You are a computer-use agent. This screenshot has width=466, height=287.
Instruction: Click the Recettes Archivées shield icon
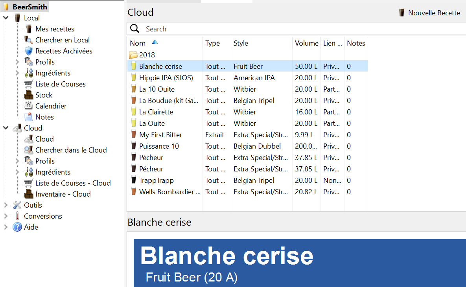coord(29,51)
